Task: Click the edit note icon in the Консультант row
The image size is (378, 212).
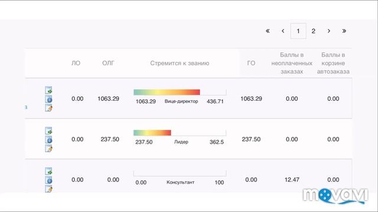Action: [48, 188]
